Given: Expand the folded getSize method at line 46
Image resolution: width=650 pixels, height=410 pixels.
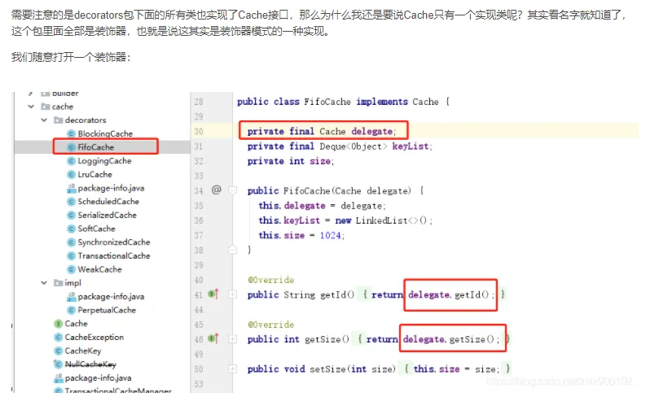Looking at the screenshot, I should [x=233, y=339].
